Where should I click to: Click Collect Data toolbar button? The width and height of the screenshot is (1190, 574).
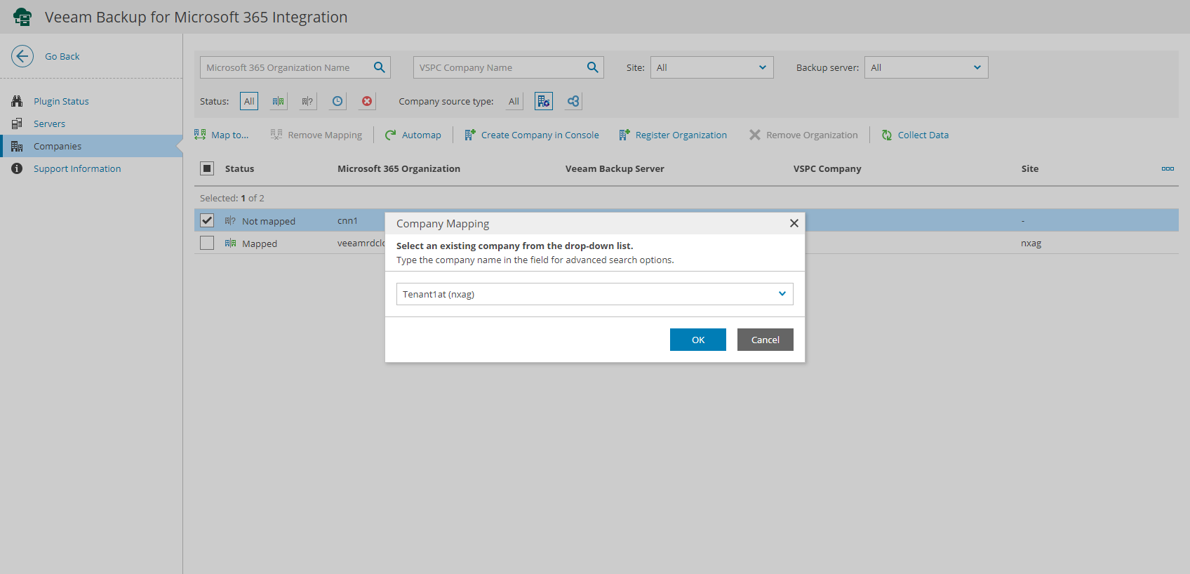915,135
